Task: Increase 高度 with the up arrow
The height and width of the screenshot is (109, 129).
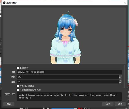Action: click(x=120, y=81)
